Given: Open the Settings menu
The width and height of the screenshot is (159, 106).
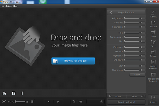Looking at the screenshot, I should pyautogui.click(x=8, y=6).
